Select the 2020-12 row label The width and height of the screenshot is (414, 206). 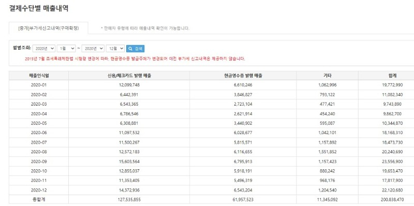[39, 190]
